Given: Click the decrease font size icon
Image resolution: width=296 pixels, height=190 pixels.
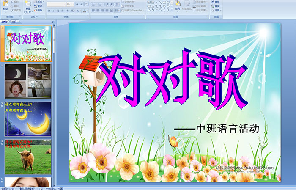Looking at the screenshot, I should pyautogui.click(x=82, y=4).
